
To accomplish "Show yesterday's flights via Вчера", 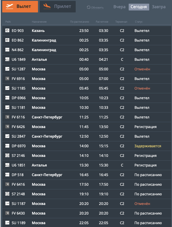I will [x=119, y=7].
